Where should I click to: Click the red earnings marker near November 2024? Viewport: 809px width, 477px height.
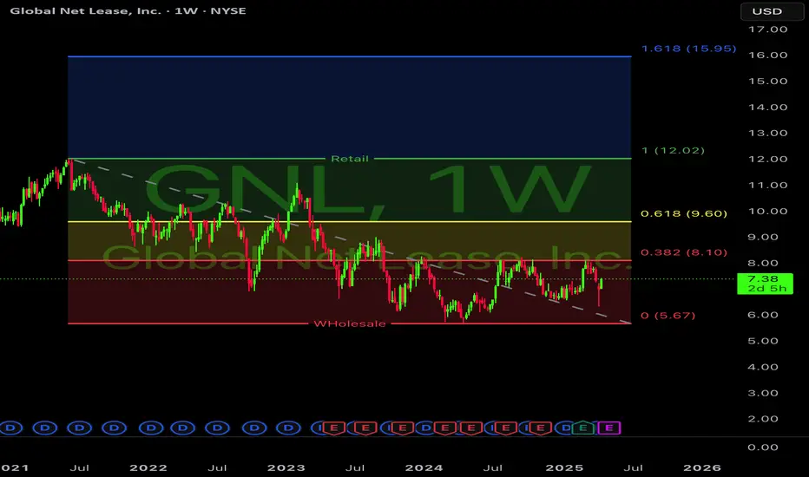[x=540, y=428]
